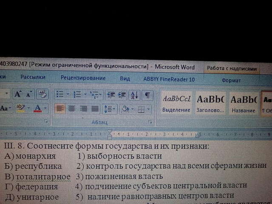The height and width of the screenshot is (204, 272).
Task: Click the word 'тоталитарное' in document
Action: [43, 177]
